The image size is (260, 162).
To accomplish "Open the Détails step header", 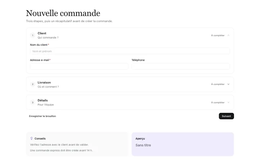I will point(130,102).
